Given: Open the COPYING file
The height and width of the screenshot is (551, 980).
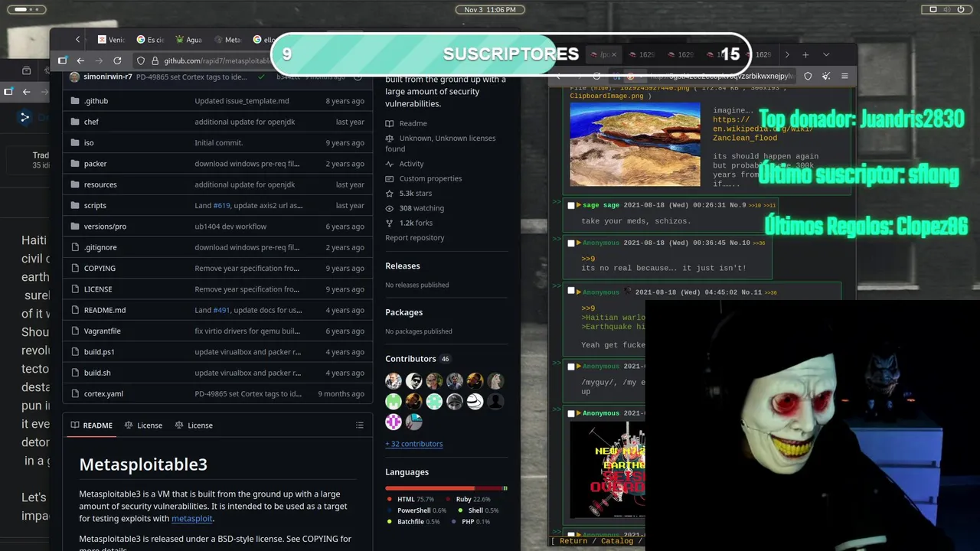Looking at the screenshot, I should 100,268.
